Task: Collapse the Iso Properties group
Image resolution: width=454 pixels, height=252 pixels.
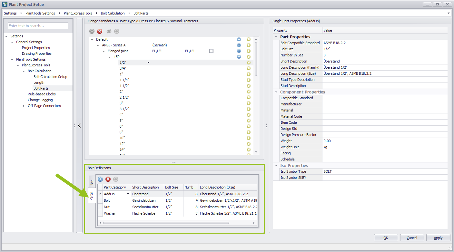Action: 276,166
